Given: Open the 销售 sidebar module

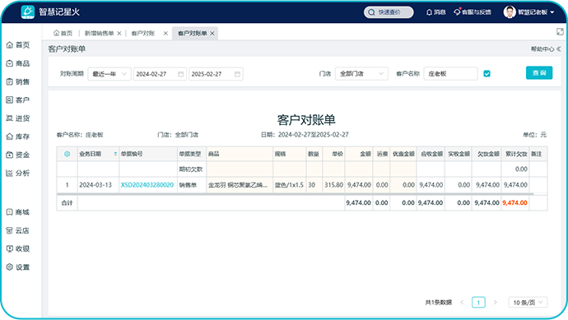Looking at the screenshot, I should point(18,81).
